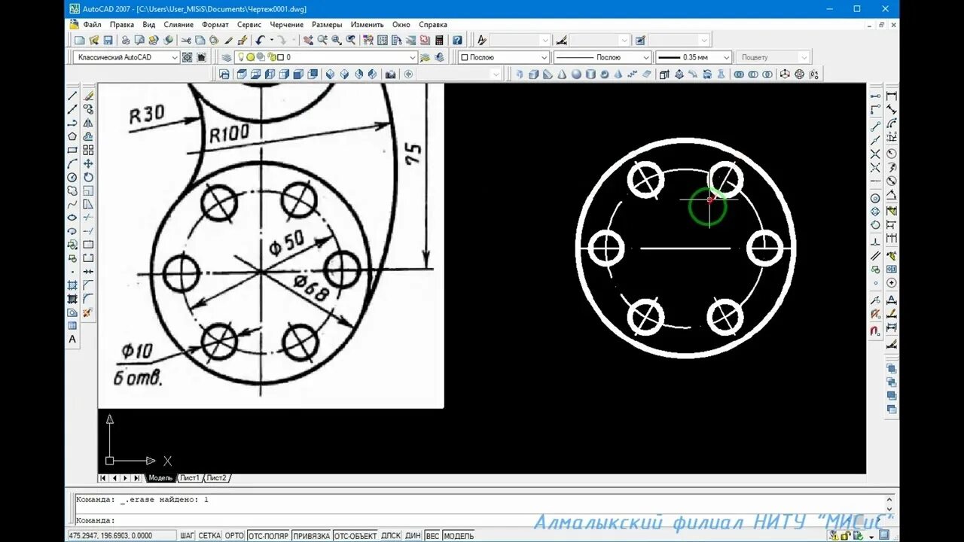Screen dimensions: 964x542
Task: Select the Mirror tool
Action: click(x=88, y=123)
